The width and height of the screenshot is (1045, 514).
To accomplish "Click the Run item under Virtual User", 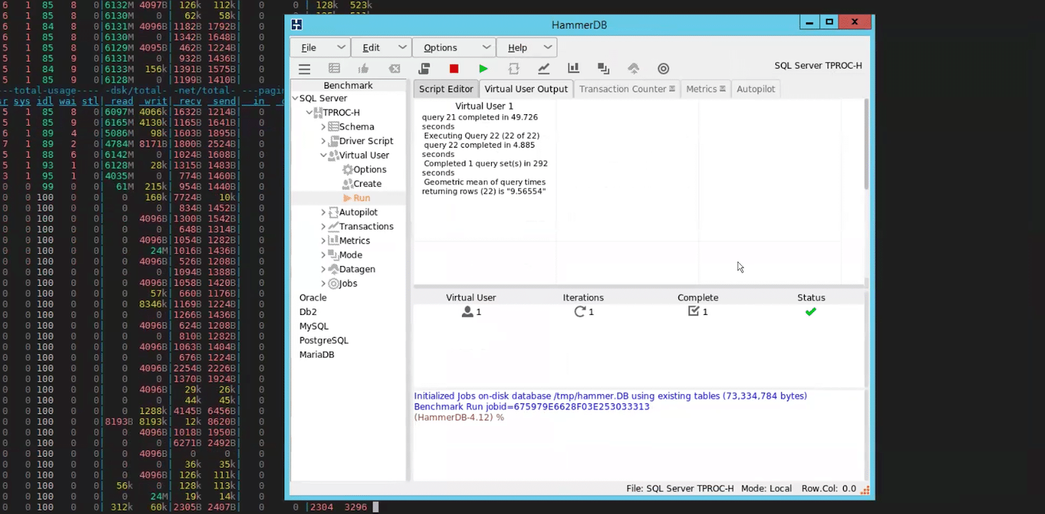I will point(361,198).
